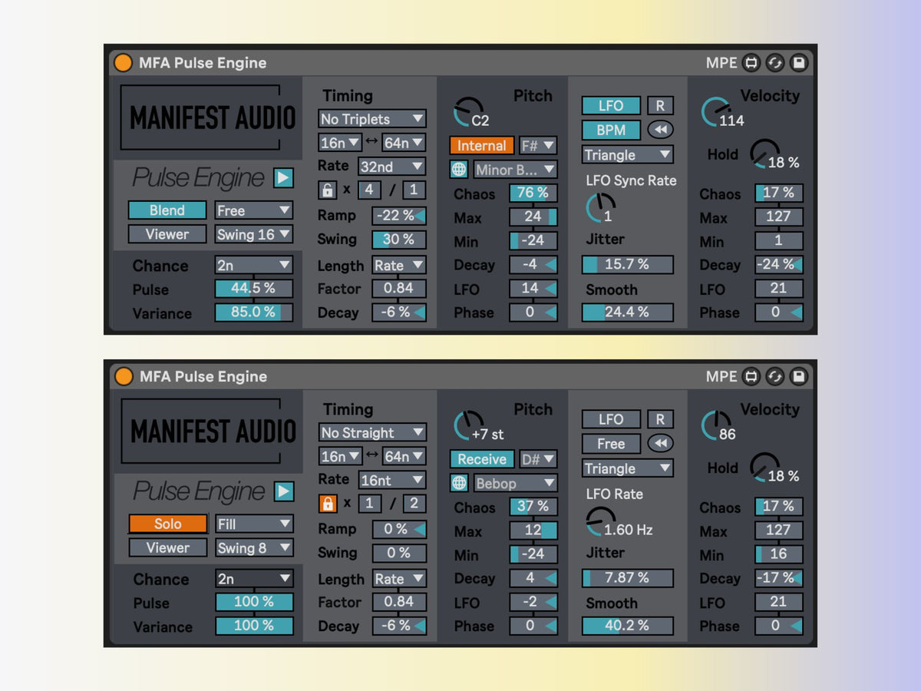Click the R randomize button
The image size is (921, 691).
click(660, 105)
